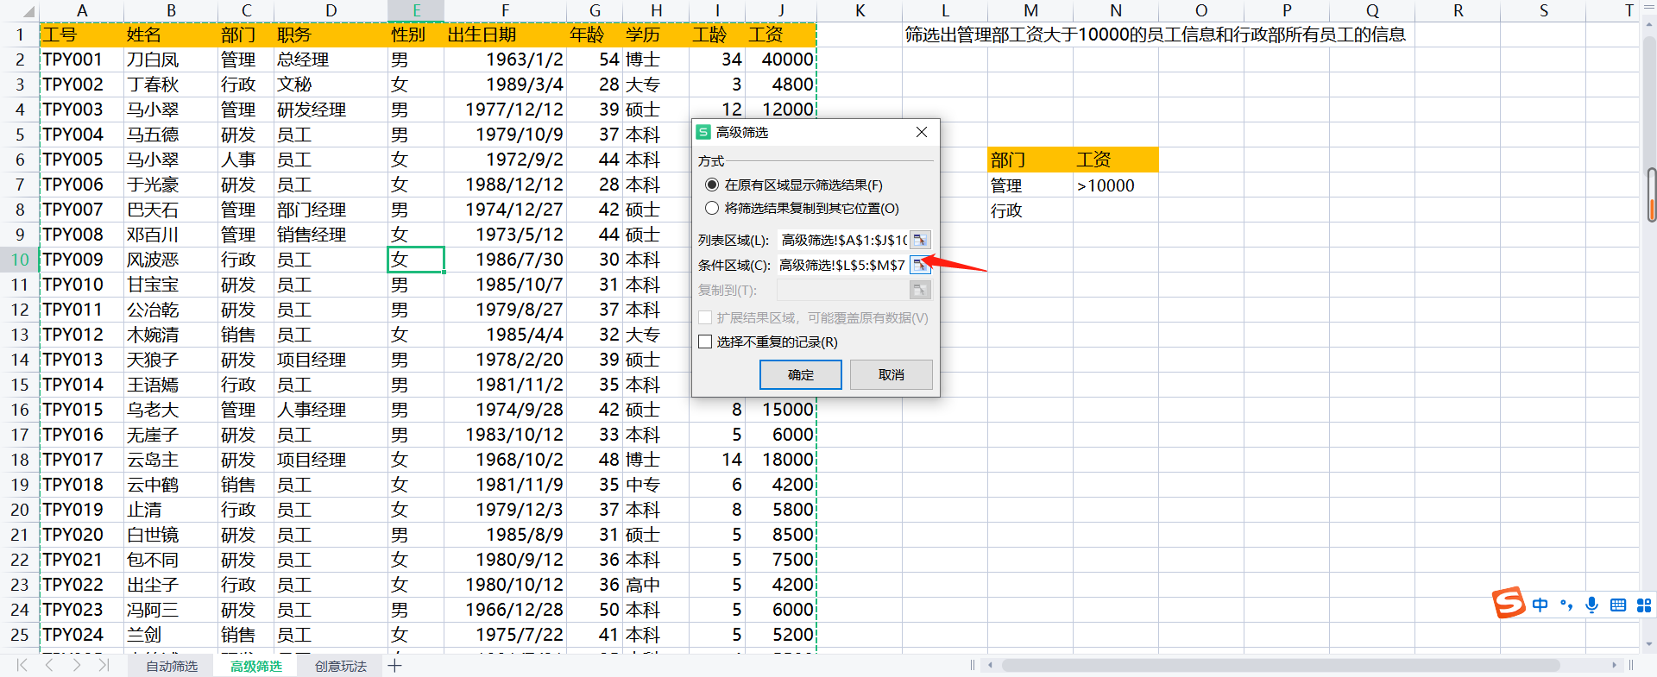Jump to first sheet arrow

[22, 665]
